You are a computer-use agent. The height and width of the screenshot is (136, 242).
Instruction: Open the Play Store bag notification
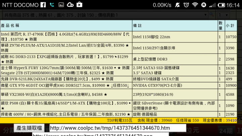79,4
